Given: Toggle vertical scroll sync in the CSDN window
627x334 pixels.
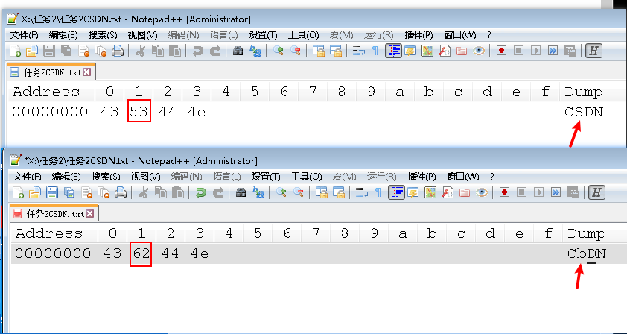Looking at the screenshot, I should 319,51.
